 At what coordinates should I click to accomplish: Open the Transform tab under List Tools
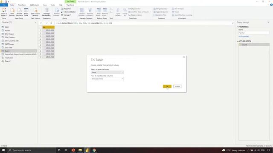click(70, 5)
